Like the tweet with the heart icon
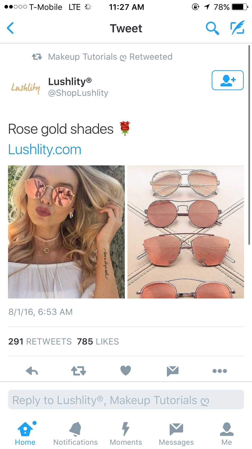Image resolution: width=252 pixels, height=449 pixels. [126, 371]
